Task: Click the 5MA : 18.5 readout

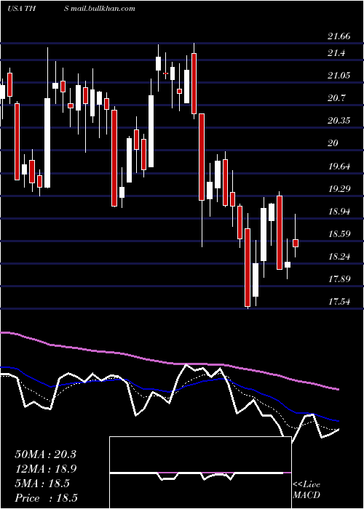Action: (42, 484)
